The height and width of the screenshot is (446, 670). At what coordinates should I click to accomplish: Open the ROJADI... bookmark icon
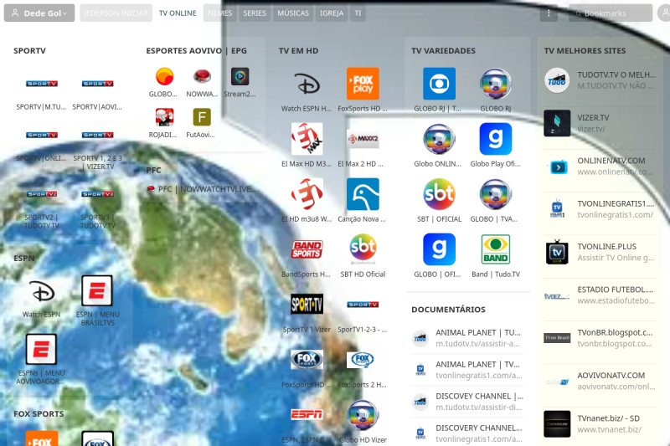click(164, 117)
